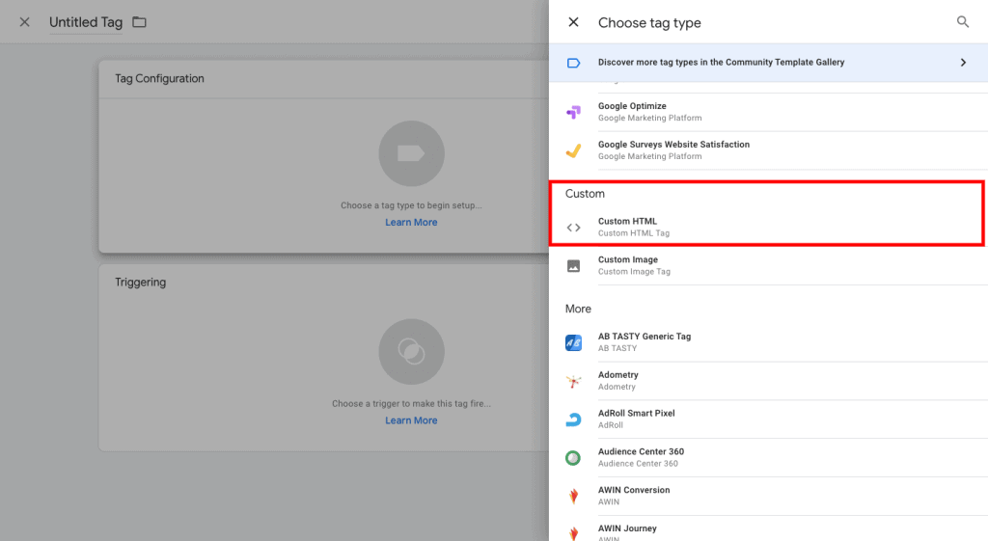The image size is (988, 541).
Task: Open Learn More under Tag Configuration
Action: click(411, 223)
